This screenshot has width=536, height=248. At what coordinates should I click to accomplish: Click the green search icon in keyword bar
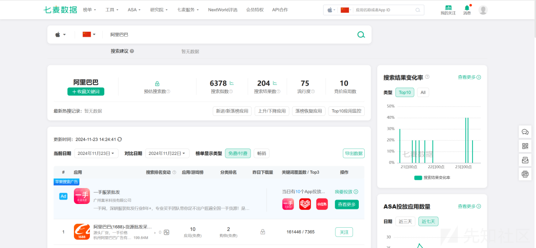[x=361, y=35]
